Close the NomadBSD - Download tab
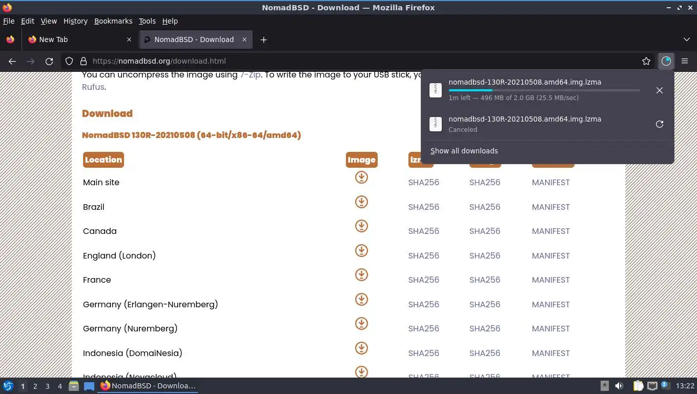The image size is (697, 394). 244,40
